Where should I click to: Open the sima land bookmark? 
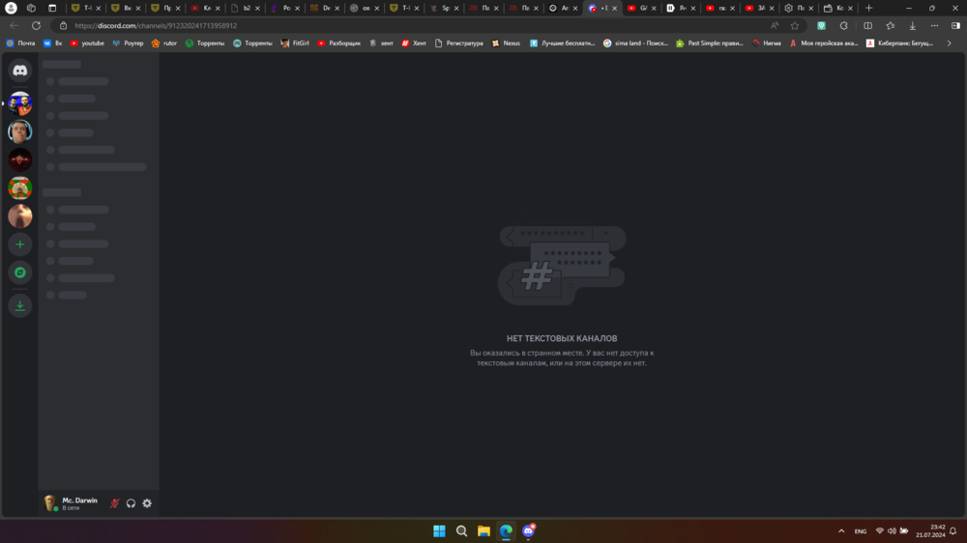636,43
